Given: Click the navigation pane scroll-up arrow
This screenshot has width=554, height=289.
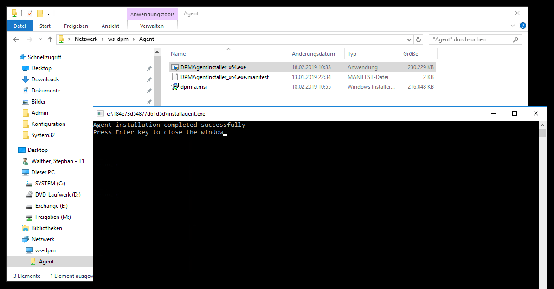Looking at the screenshot, I should [x=157, y=53].
